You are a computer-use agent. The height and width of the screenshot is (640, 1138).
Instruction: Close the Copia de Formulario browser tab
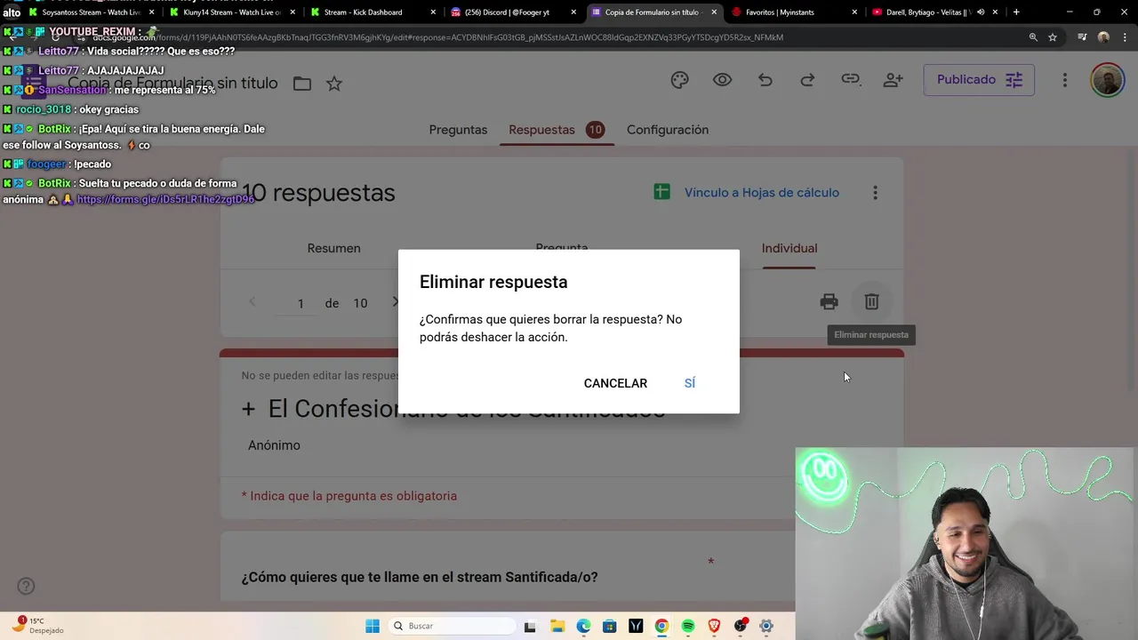click(714, 12)
